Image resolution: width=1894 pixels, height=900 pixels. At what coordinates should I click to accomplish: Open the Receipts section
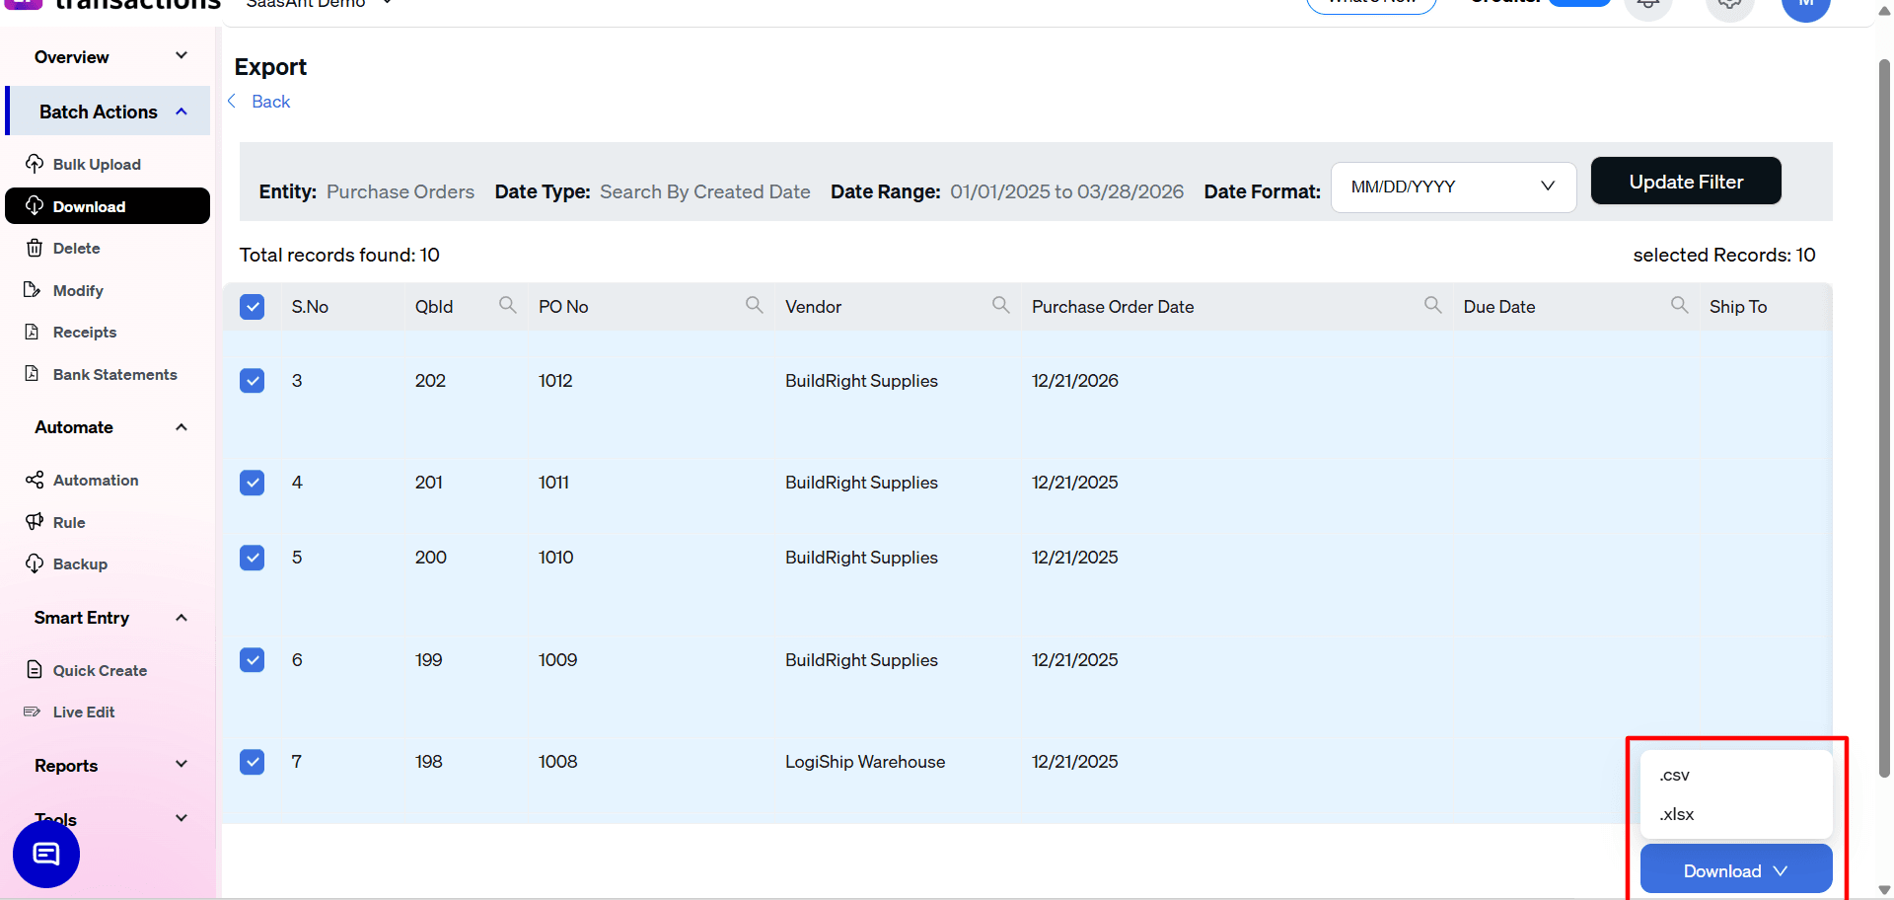85,332
